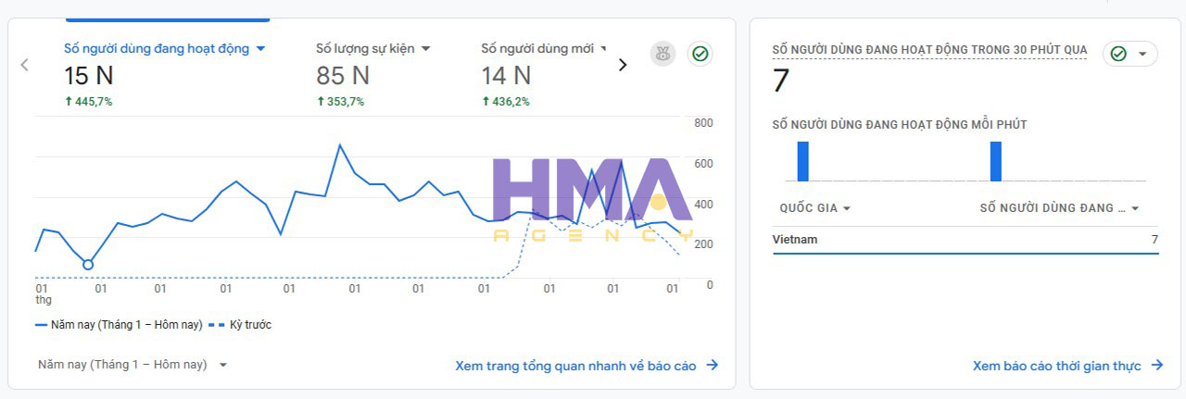Viewport: 1186px width, 399px height.
Task: Click the green check data quality icon on chart card
Action: click(700, 54)
